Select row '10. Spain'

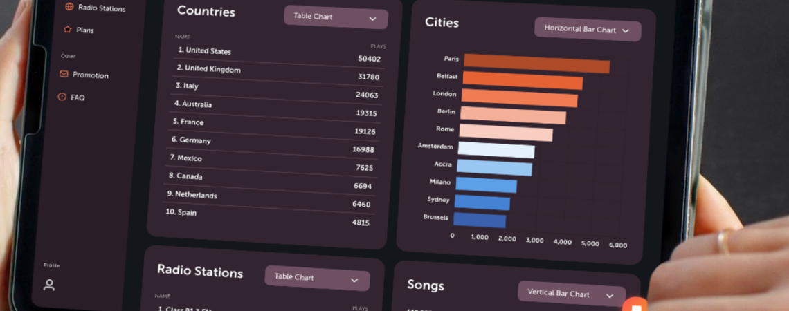pyautogui.click(x=266, y=217)
